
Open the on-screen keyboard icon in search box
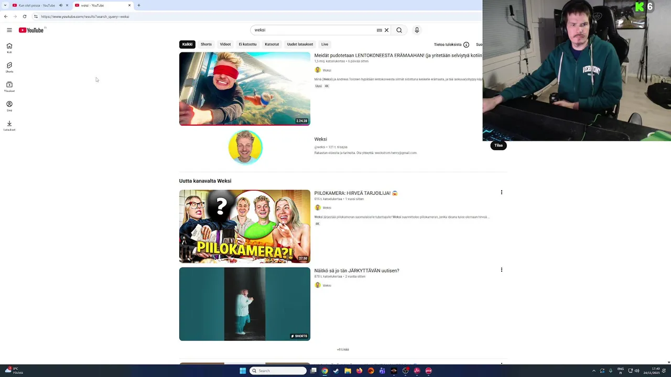[x=379, y=30]
